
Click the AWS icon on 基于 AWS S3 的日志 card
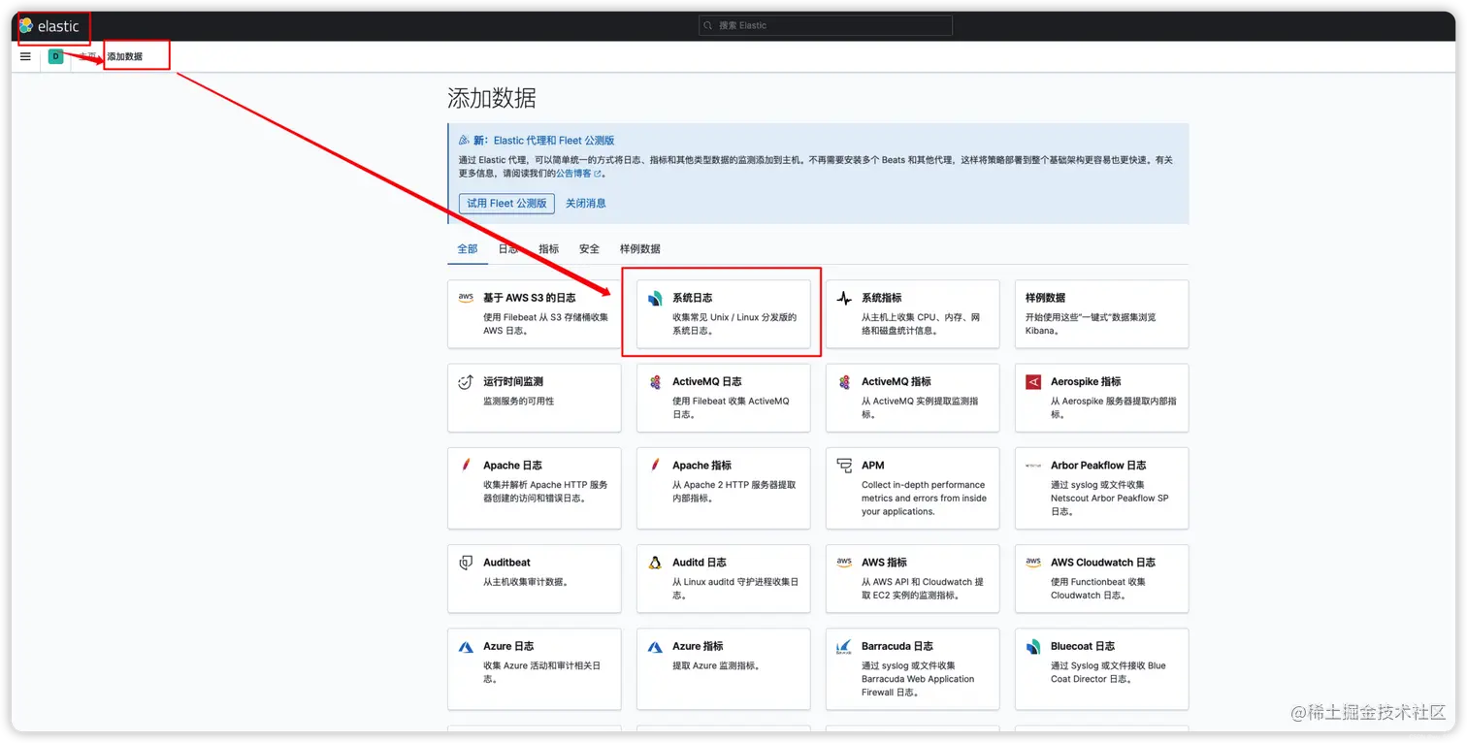tap(466, 298)
